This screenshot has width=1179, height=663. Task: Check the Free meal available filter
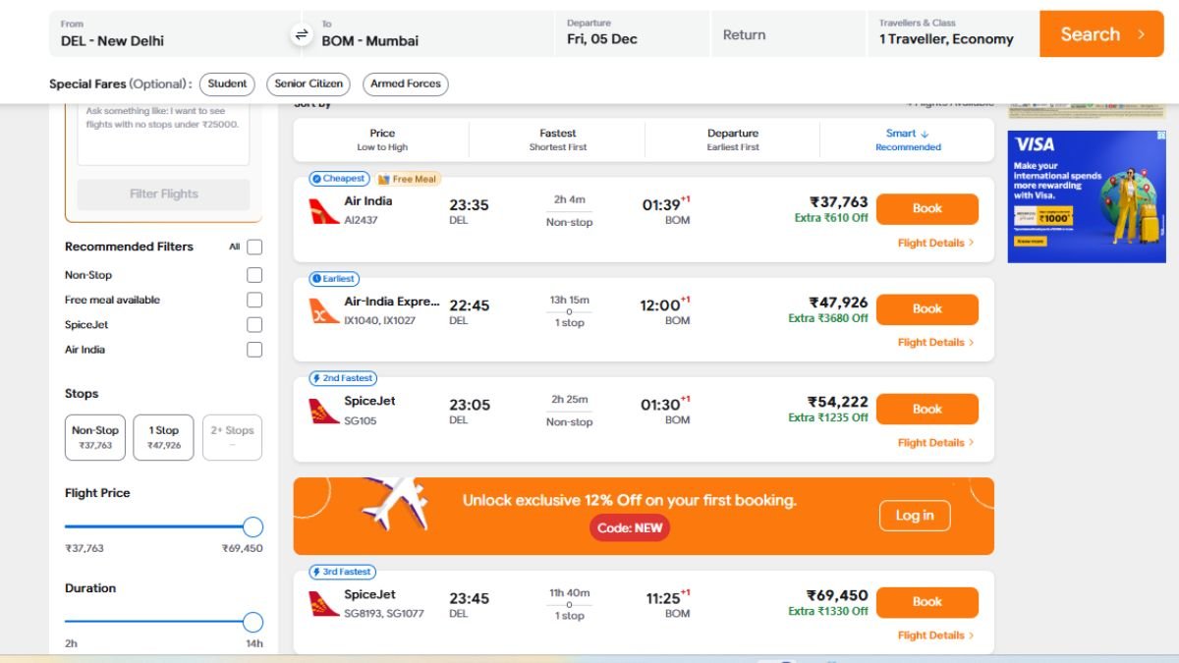click(x=253, y=300)
